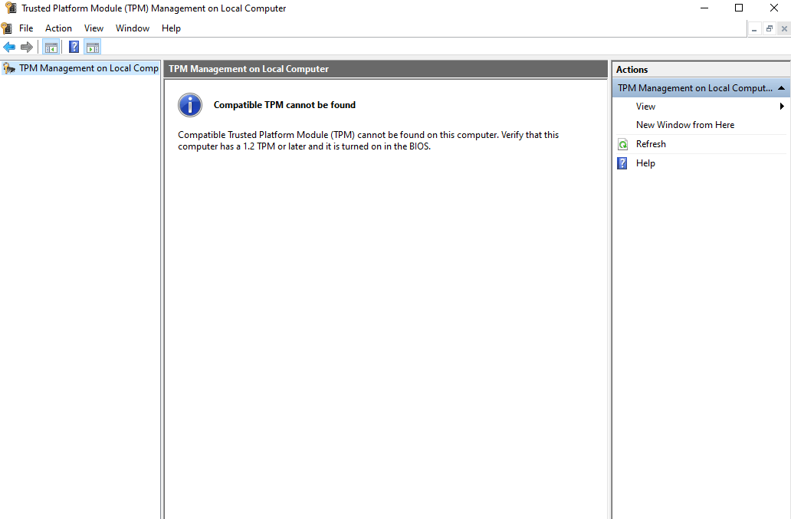Open the Window menu
Viewport: 791px width, 519px height.
(133, 28)
